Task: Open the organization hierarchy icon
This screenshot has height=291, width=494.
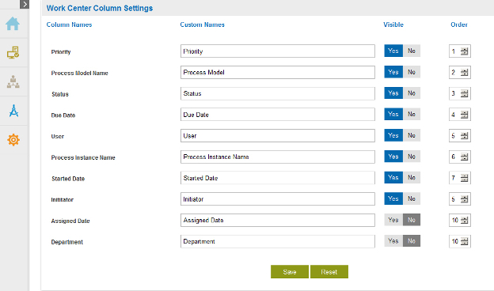Action: [x=13, y=81]
